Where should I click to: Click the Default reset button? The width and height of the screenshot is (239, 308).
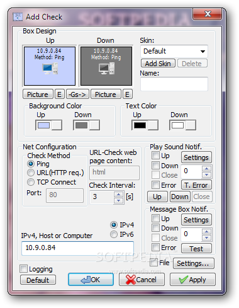(38, 280)
